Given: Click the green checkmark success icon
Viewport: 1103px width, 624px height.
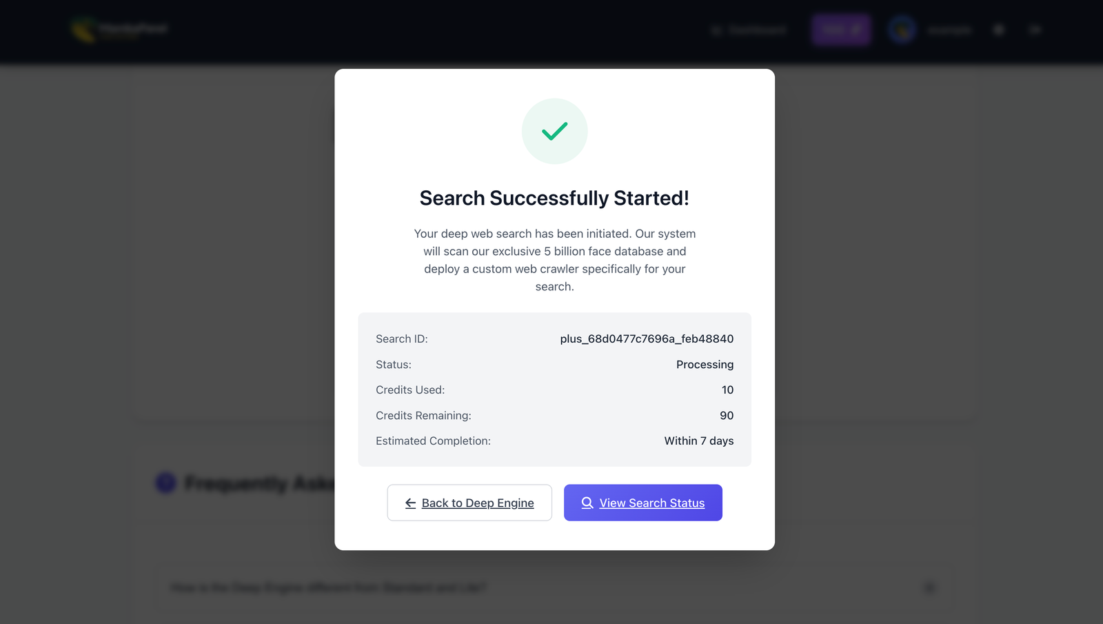Looking at the screenshot, I should click(x=554, y=131).
